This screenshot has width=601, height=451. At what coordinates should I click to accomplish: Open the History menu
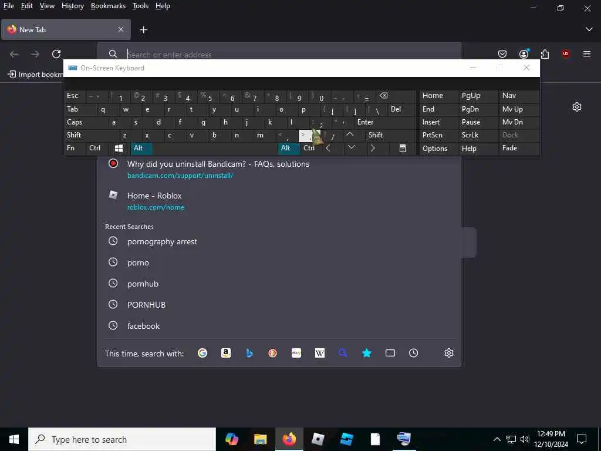coord(72,6)
